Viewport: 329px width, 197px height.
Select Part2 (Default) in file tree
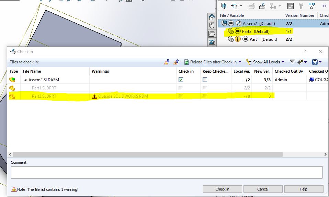point(256,31)
